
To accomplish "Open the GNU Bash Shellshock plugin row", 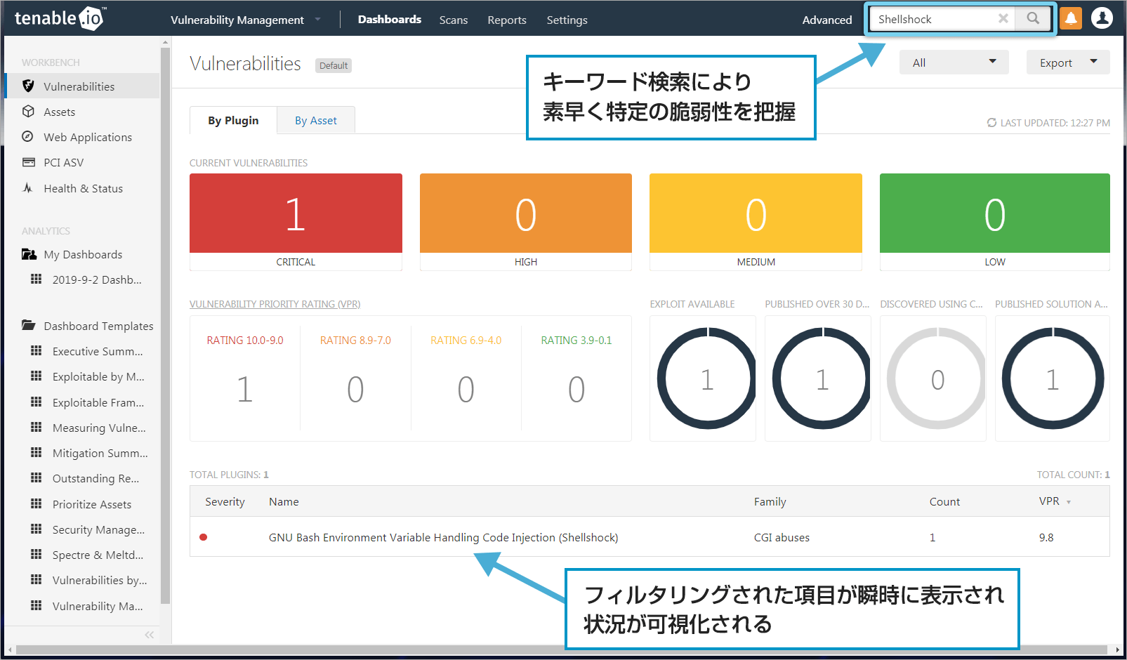I will [650, 537].
